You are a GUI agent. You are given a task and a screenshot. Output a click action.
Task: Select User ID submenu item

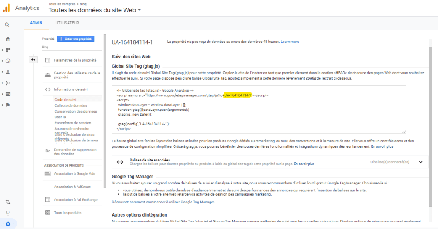click(60, 117)
